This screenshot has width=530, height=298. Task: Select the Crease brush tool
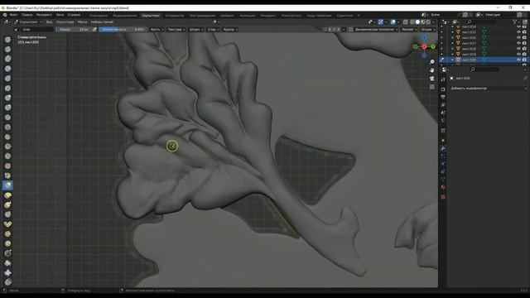coord(7,118)
